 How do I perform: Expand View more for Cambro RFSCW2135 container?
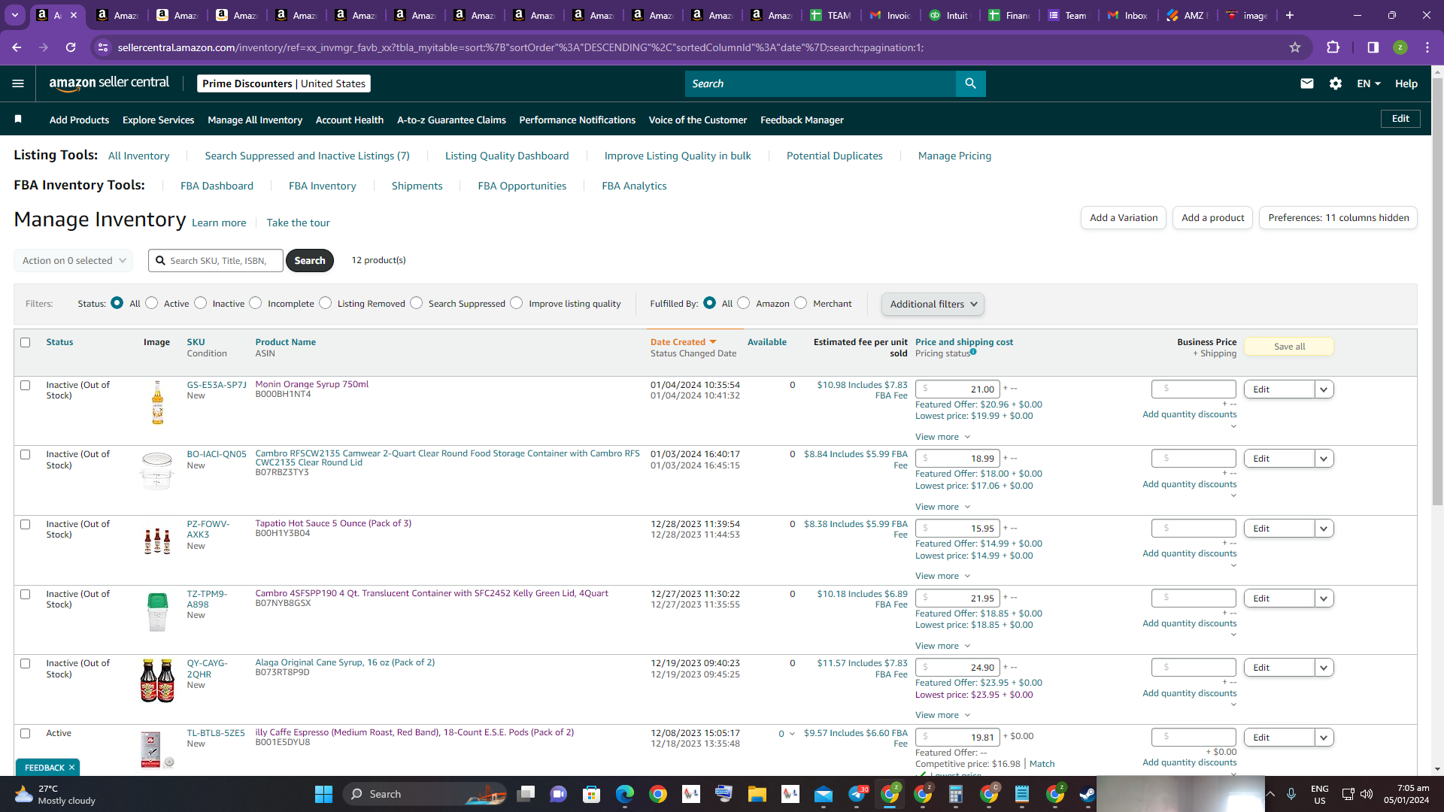[942, 507]
